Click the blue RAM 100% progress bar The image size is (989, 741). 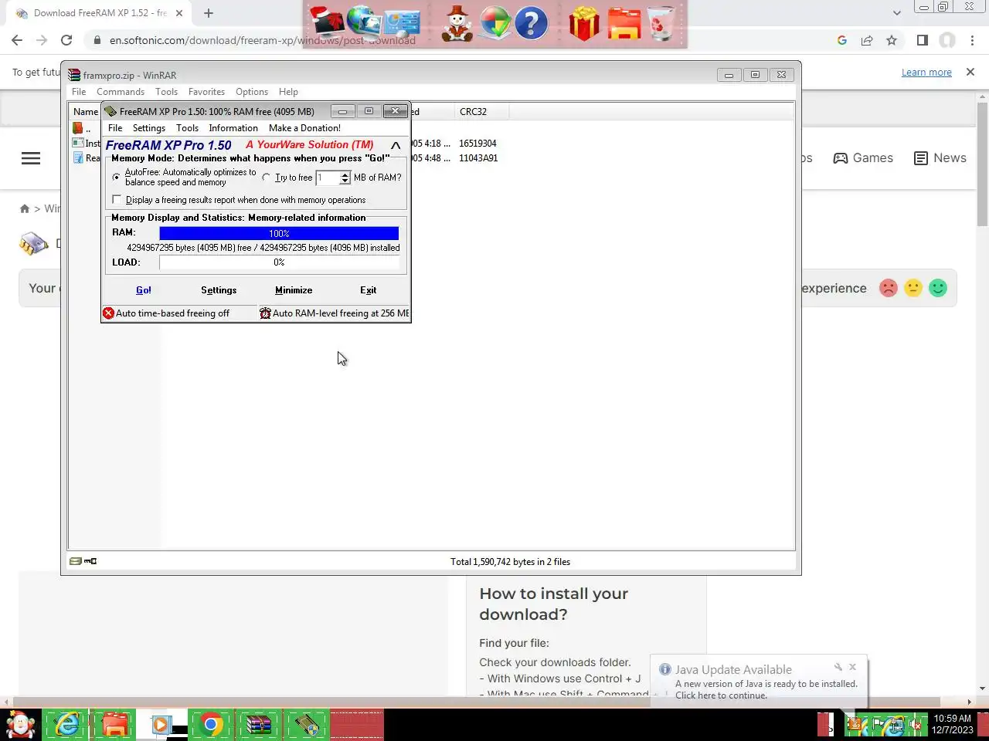tap(279, 233)
